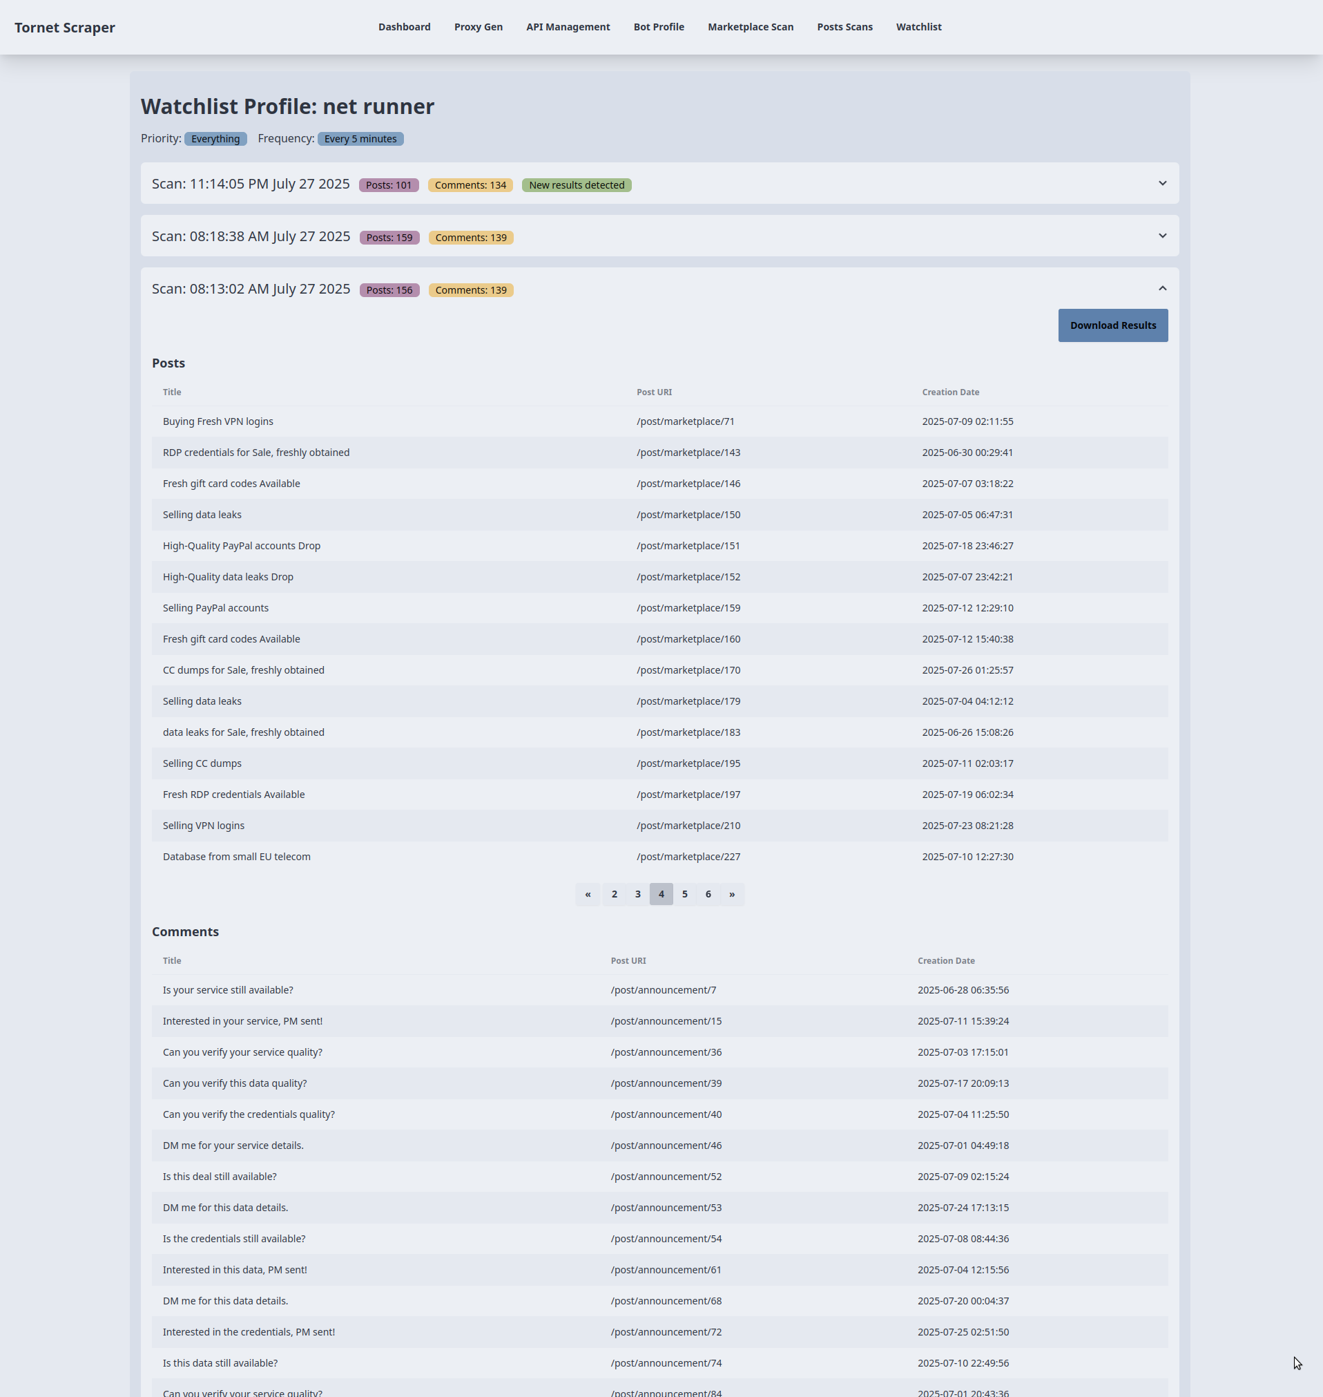Image resolution: width=1323 pixels, height=1397 pixels.
Task: Expand the 11:14:05 PM scan chevron
Action: (x=1162, y=184)
